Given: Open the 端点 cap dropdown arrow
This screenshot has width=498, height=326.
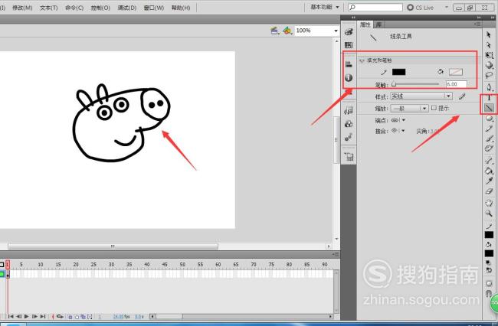Looking at the screenshot, I should (404, 120).
